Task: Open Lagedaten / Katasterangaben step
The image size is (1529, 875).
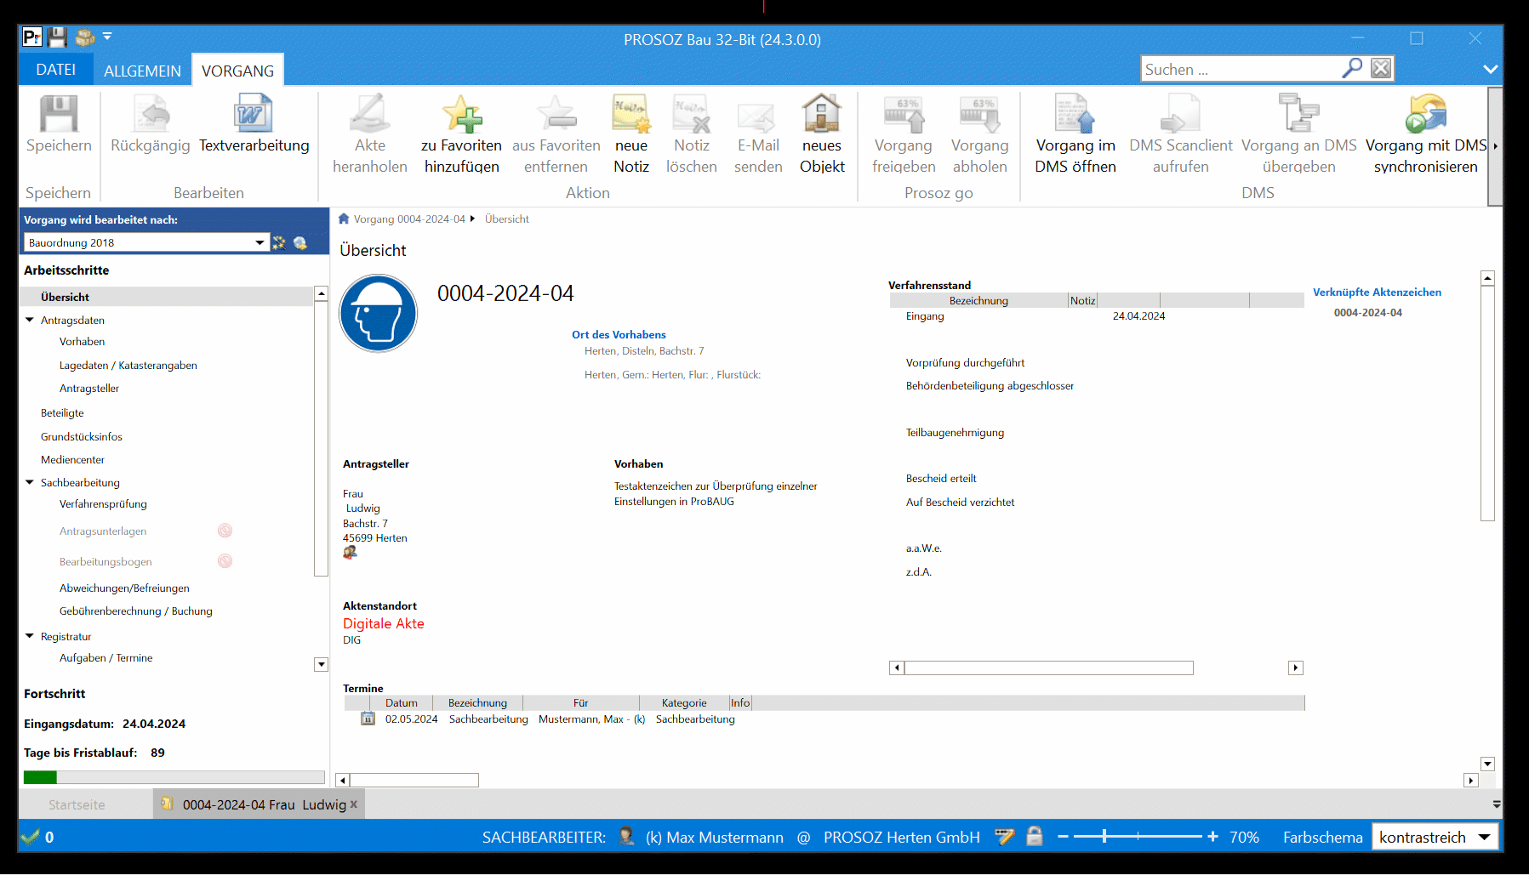Action: [128, 365]
